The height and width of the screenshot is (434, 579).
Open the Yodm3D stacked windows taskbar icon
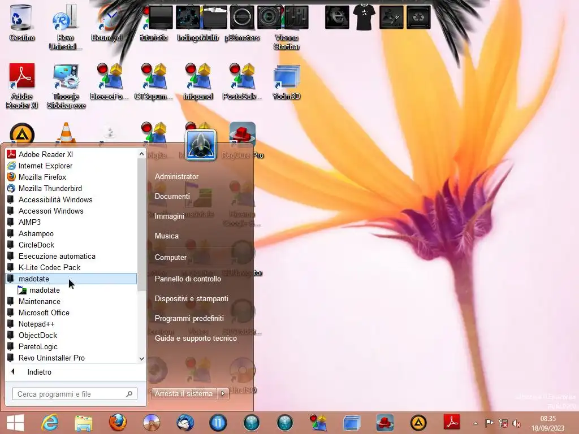click(x=352, y=423)
